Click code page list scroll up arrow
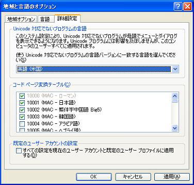 tap(175, 96)
